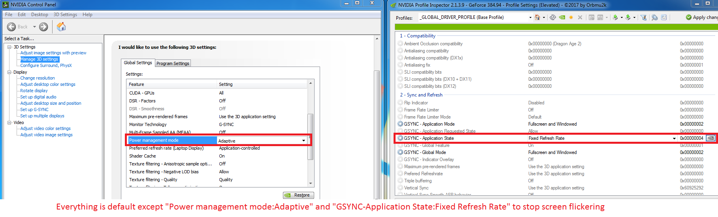
Task: Open Set up G-SYNC task
Action: 34,109
